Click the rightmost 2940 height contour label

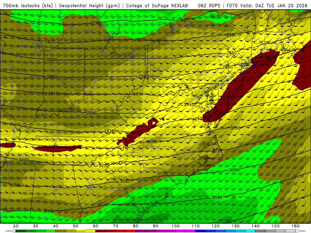point(189,104)
